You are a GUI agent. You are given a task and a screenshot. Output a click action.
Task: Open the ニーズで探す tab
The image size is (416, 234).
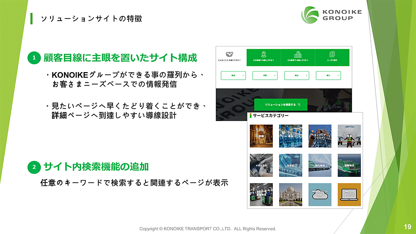click(332, 58)
